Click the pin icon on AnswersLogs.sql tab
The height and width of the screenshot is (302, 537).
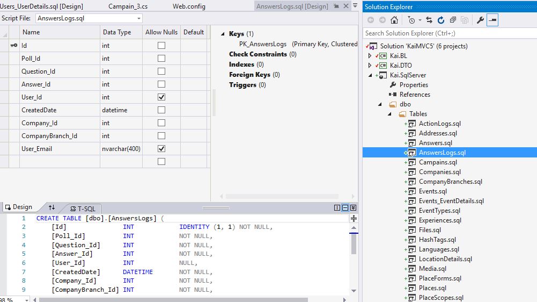(336, 6)
